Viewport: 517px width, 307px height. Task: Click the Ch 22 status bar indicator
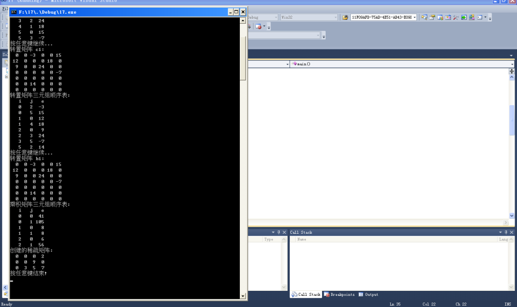461,304
